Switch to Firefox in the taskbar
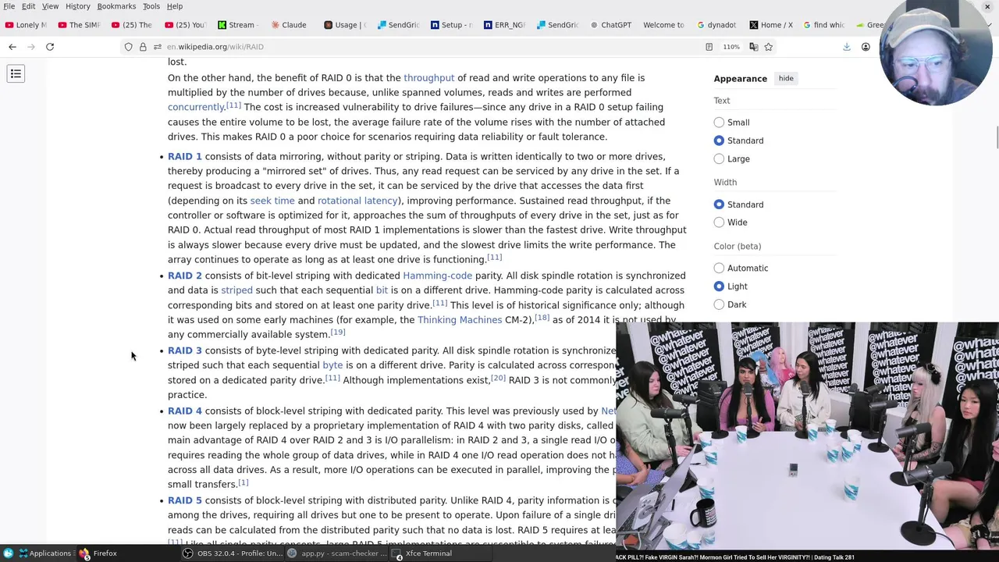 pyautogui.click(x=98, y=553)
